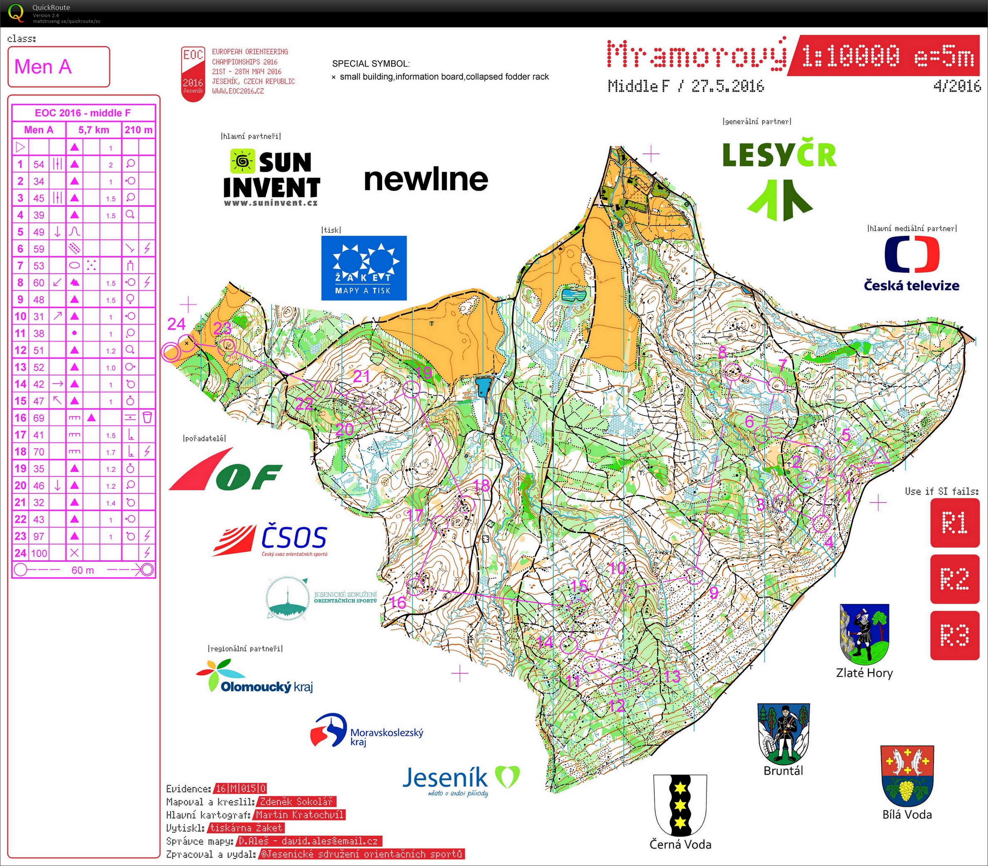Open www.suninvent.cz link under Sun Invent

pos(271,203)
